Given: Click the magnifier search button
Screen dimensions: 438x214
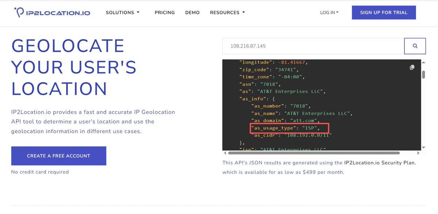Looking at the screenshot, I should point(415,46).
